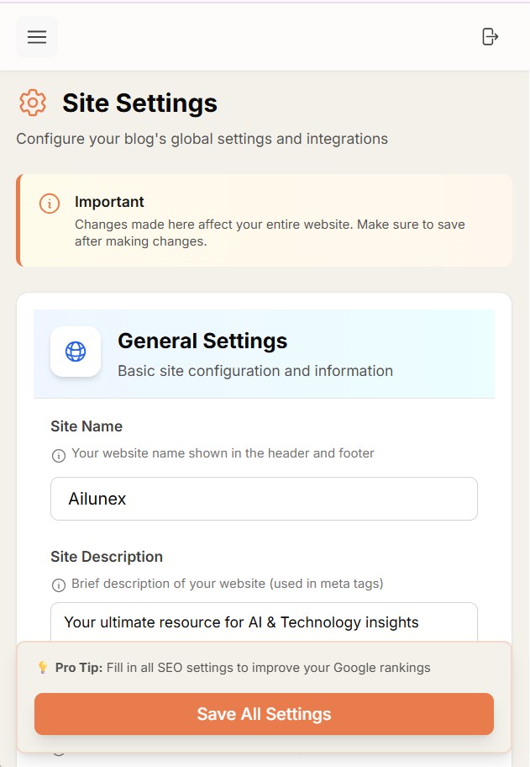
Task: Click the orange gear icon beside Site Settings
Action: (x=33, y=103)
